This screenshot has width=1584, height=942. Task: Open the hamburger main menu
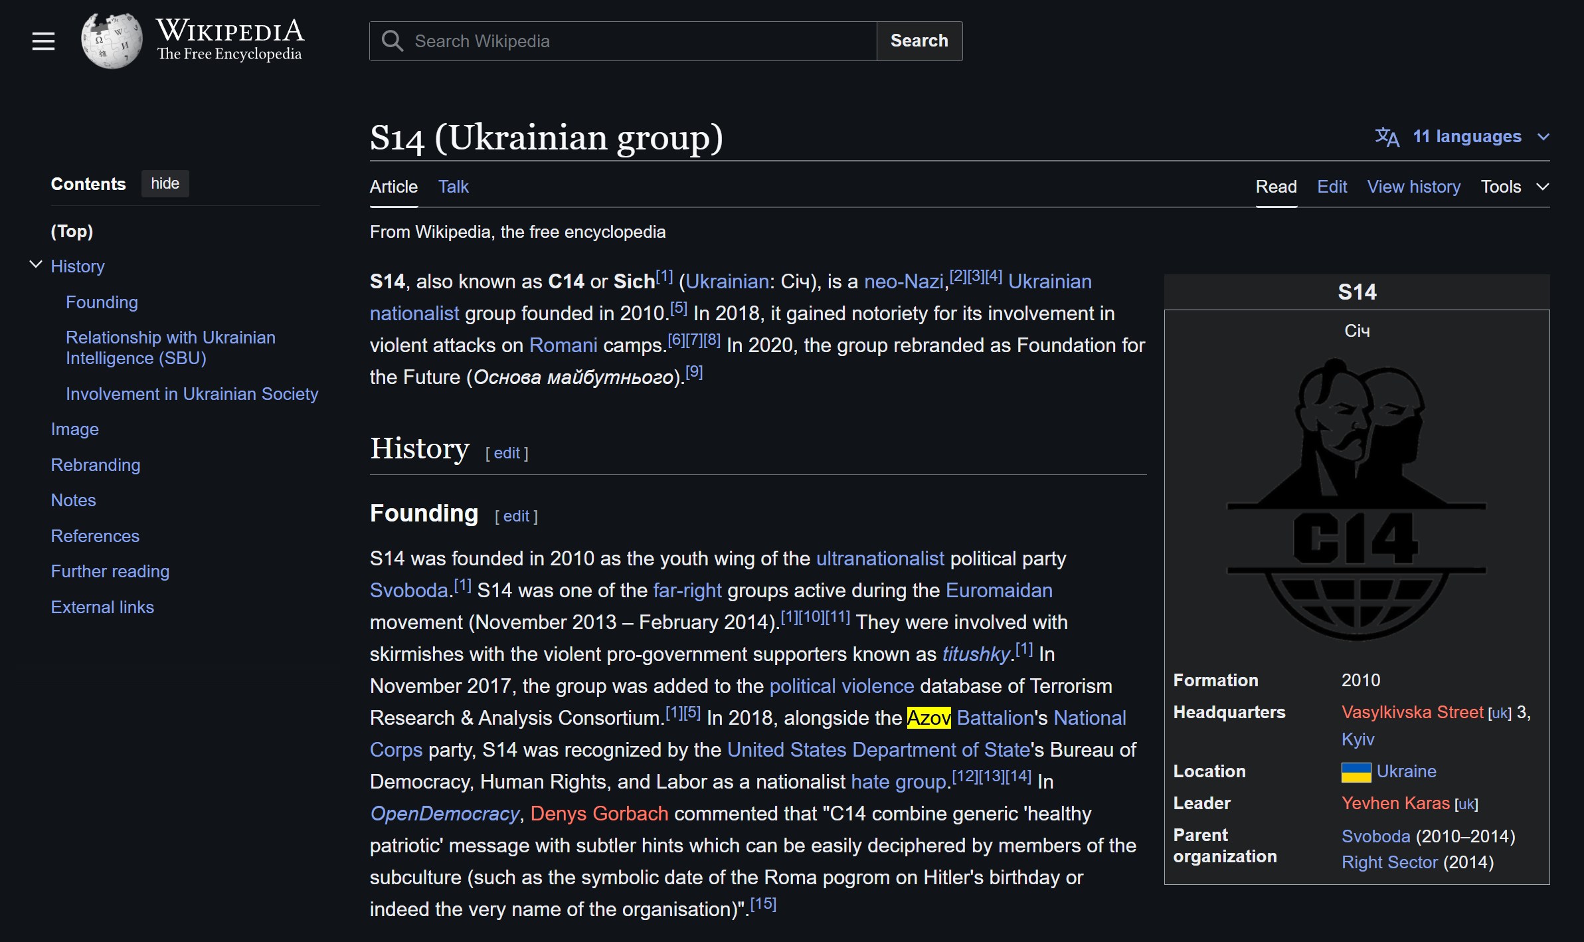coord(43,41)
